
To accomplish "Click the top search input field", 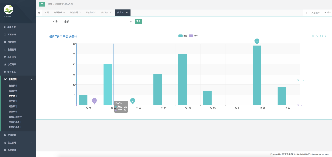I will click(104, 4).
